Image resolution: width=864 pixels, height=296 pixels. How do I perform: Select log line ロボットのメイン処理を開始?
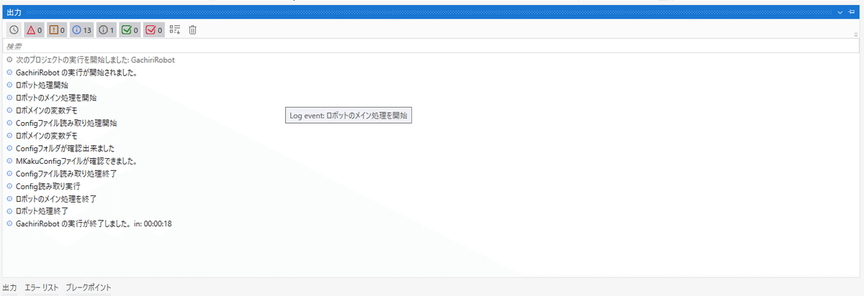(55, 98)
